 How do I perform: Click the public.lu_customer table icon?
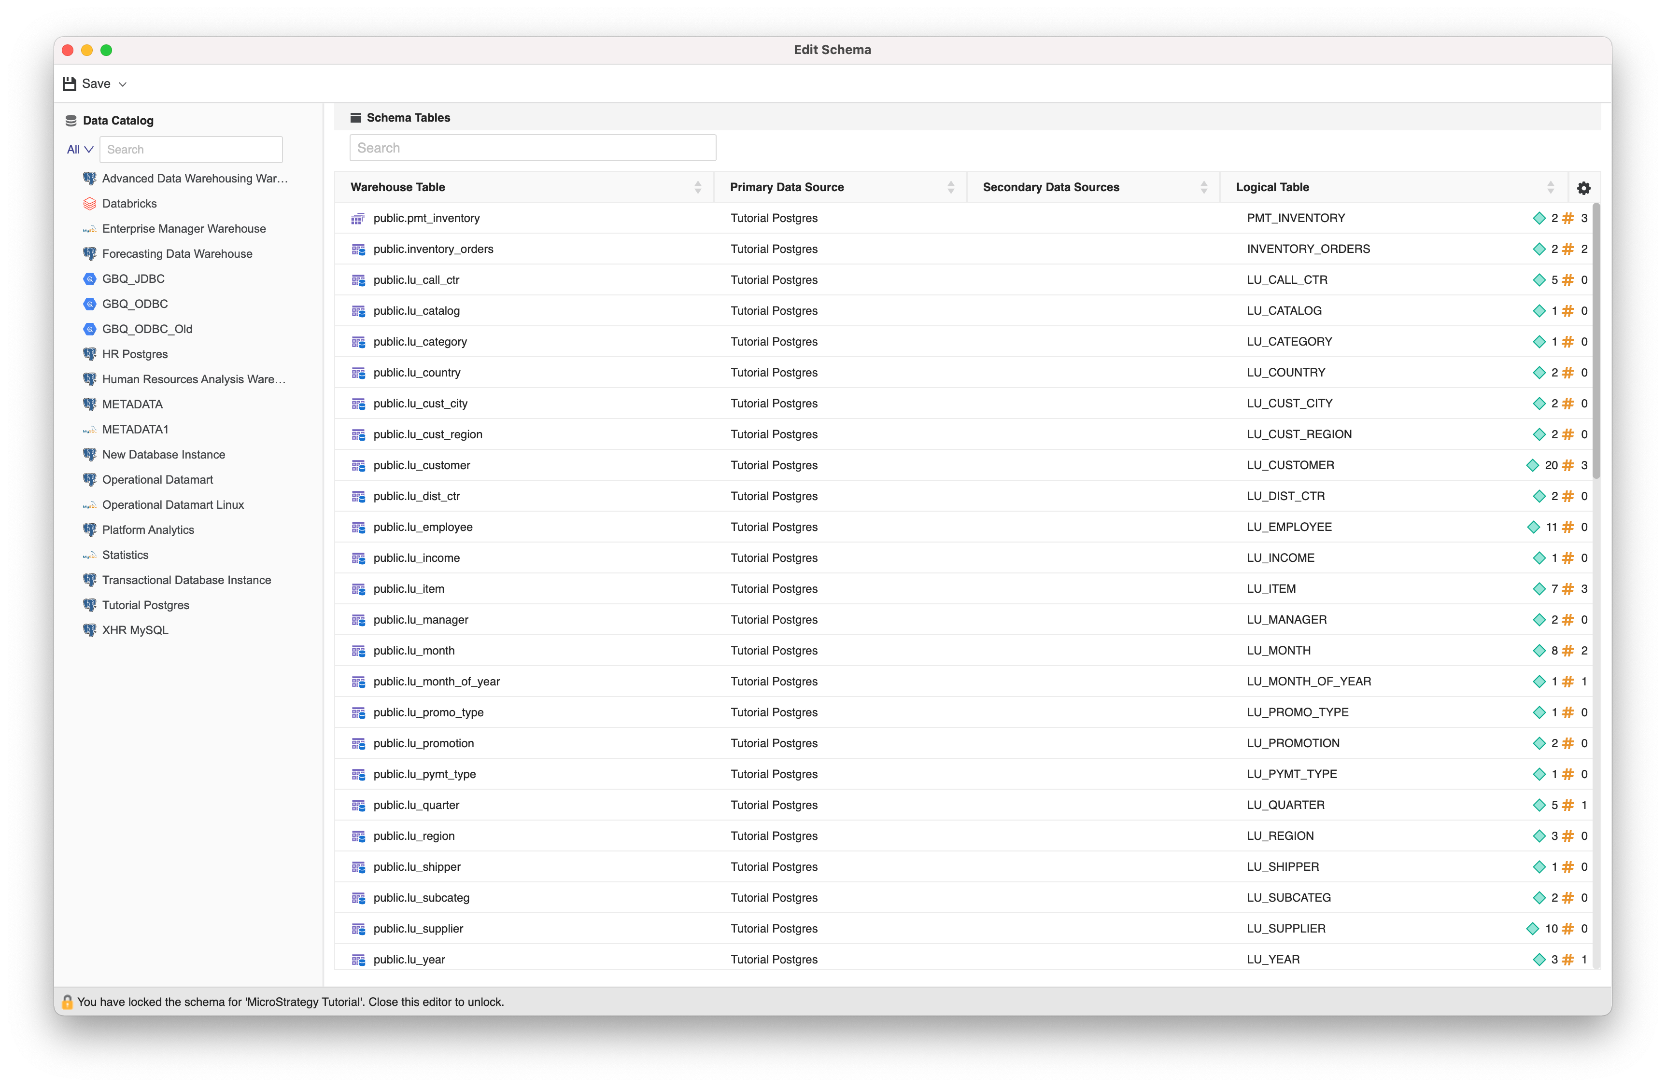point(358,466)
